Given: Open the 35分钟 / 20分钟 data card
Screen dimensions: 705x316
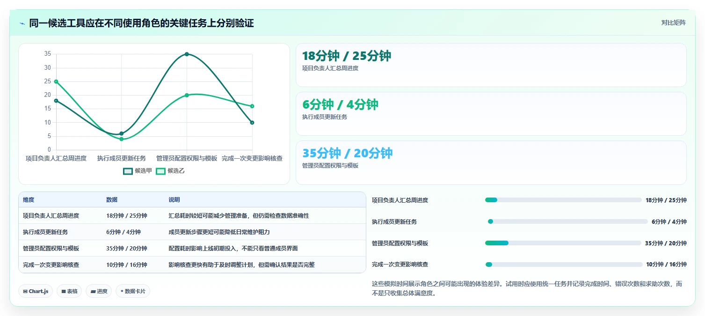Looking at the screenshot, I should pos(491,163).
